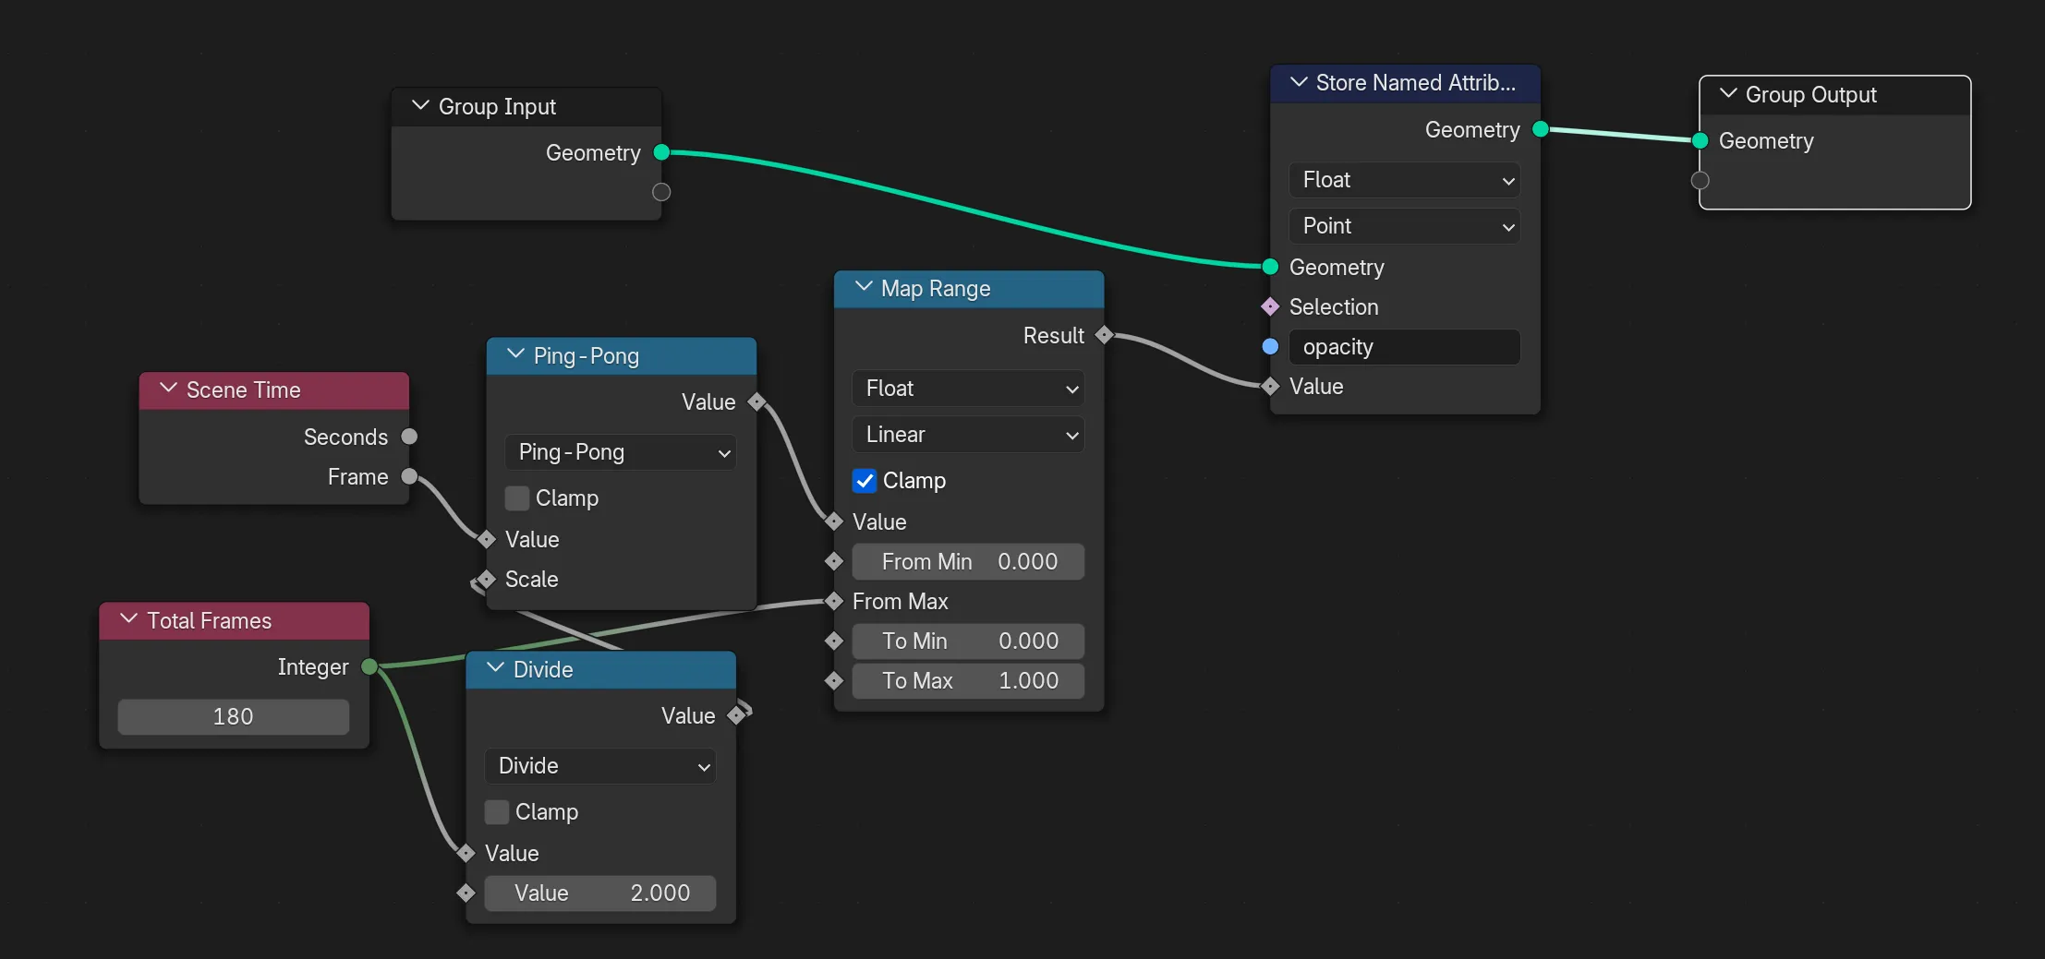Click the Geometry input socket on Store Named Attribute

click(1269, 268)
